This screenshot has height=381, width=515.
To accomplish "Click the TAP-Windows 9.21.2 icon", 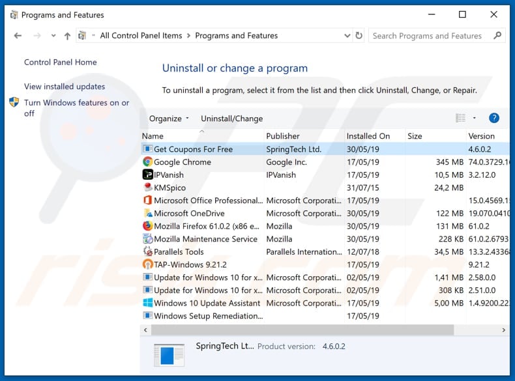I will click(147, 264).
